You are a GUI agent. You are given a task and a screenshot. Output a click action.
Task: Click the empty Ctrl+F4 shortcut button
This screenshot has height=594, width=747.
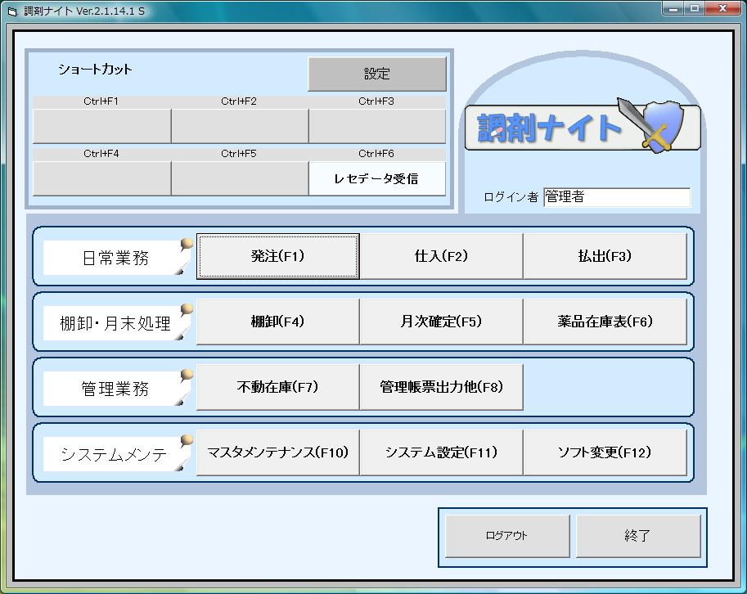pos(101,178)
